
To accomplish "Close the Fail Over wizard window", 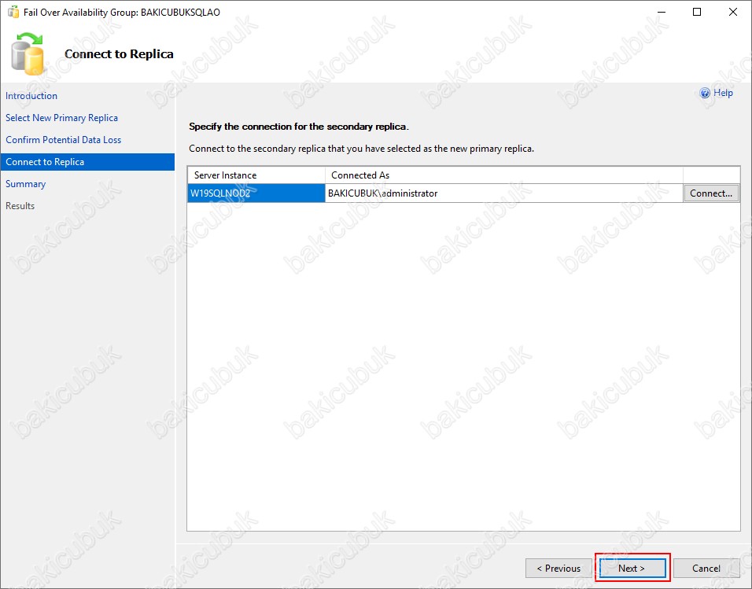I will tap(733, 12).
